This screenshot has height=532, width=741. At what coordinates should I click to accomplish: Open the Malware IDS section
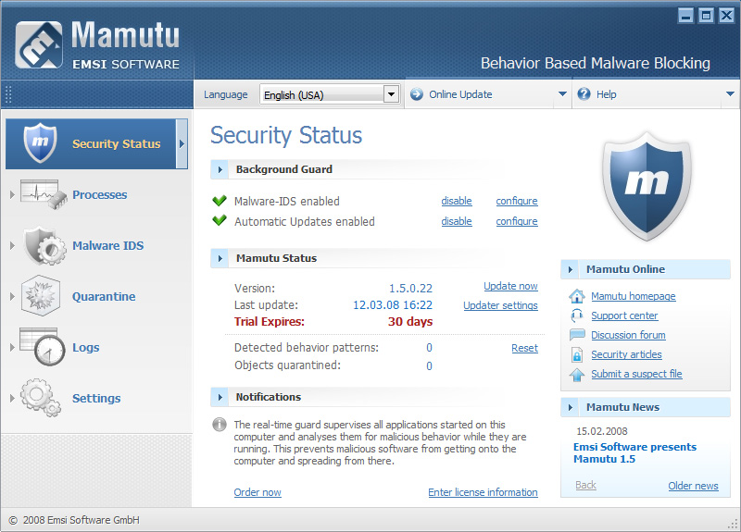(x=107, y=245)
